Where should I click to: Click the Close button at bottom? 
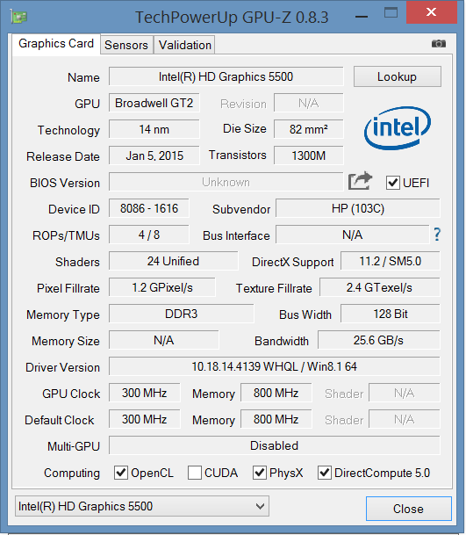(408, 509)
